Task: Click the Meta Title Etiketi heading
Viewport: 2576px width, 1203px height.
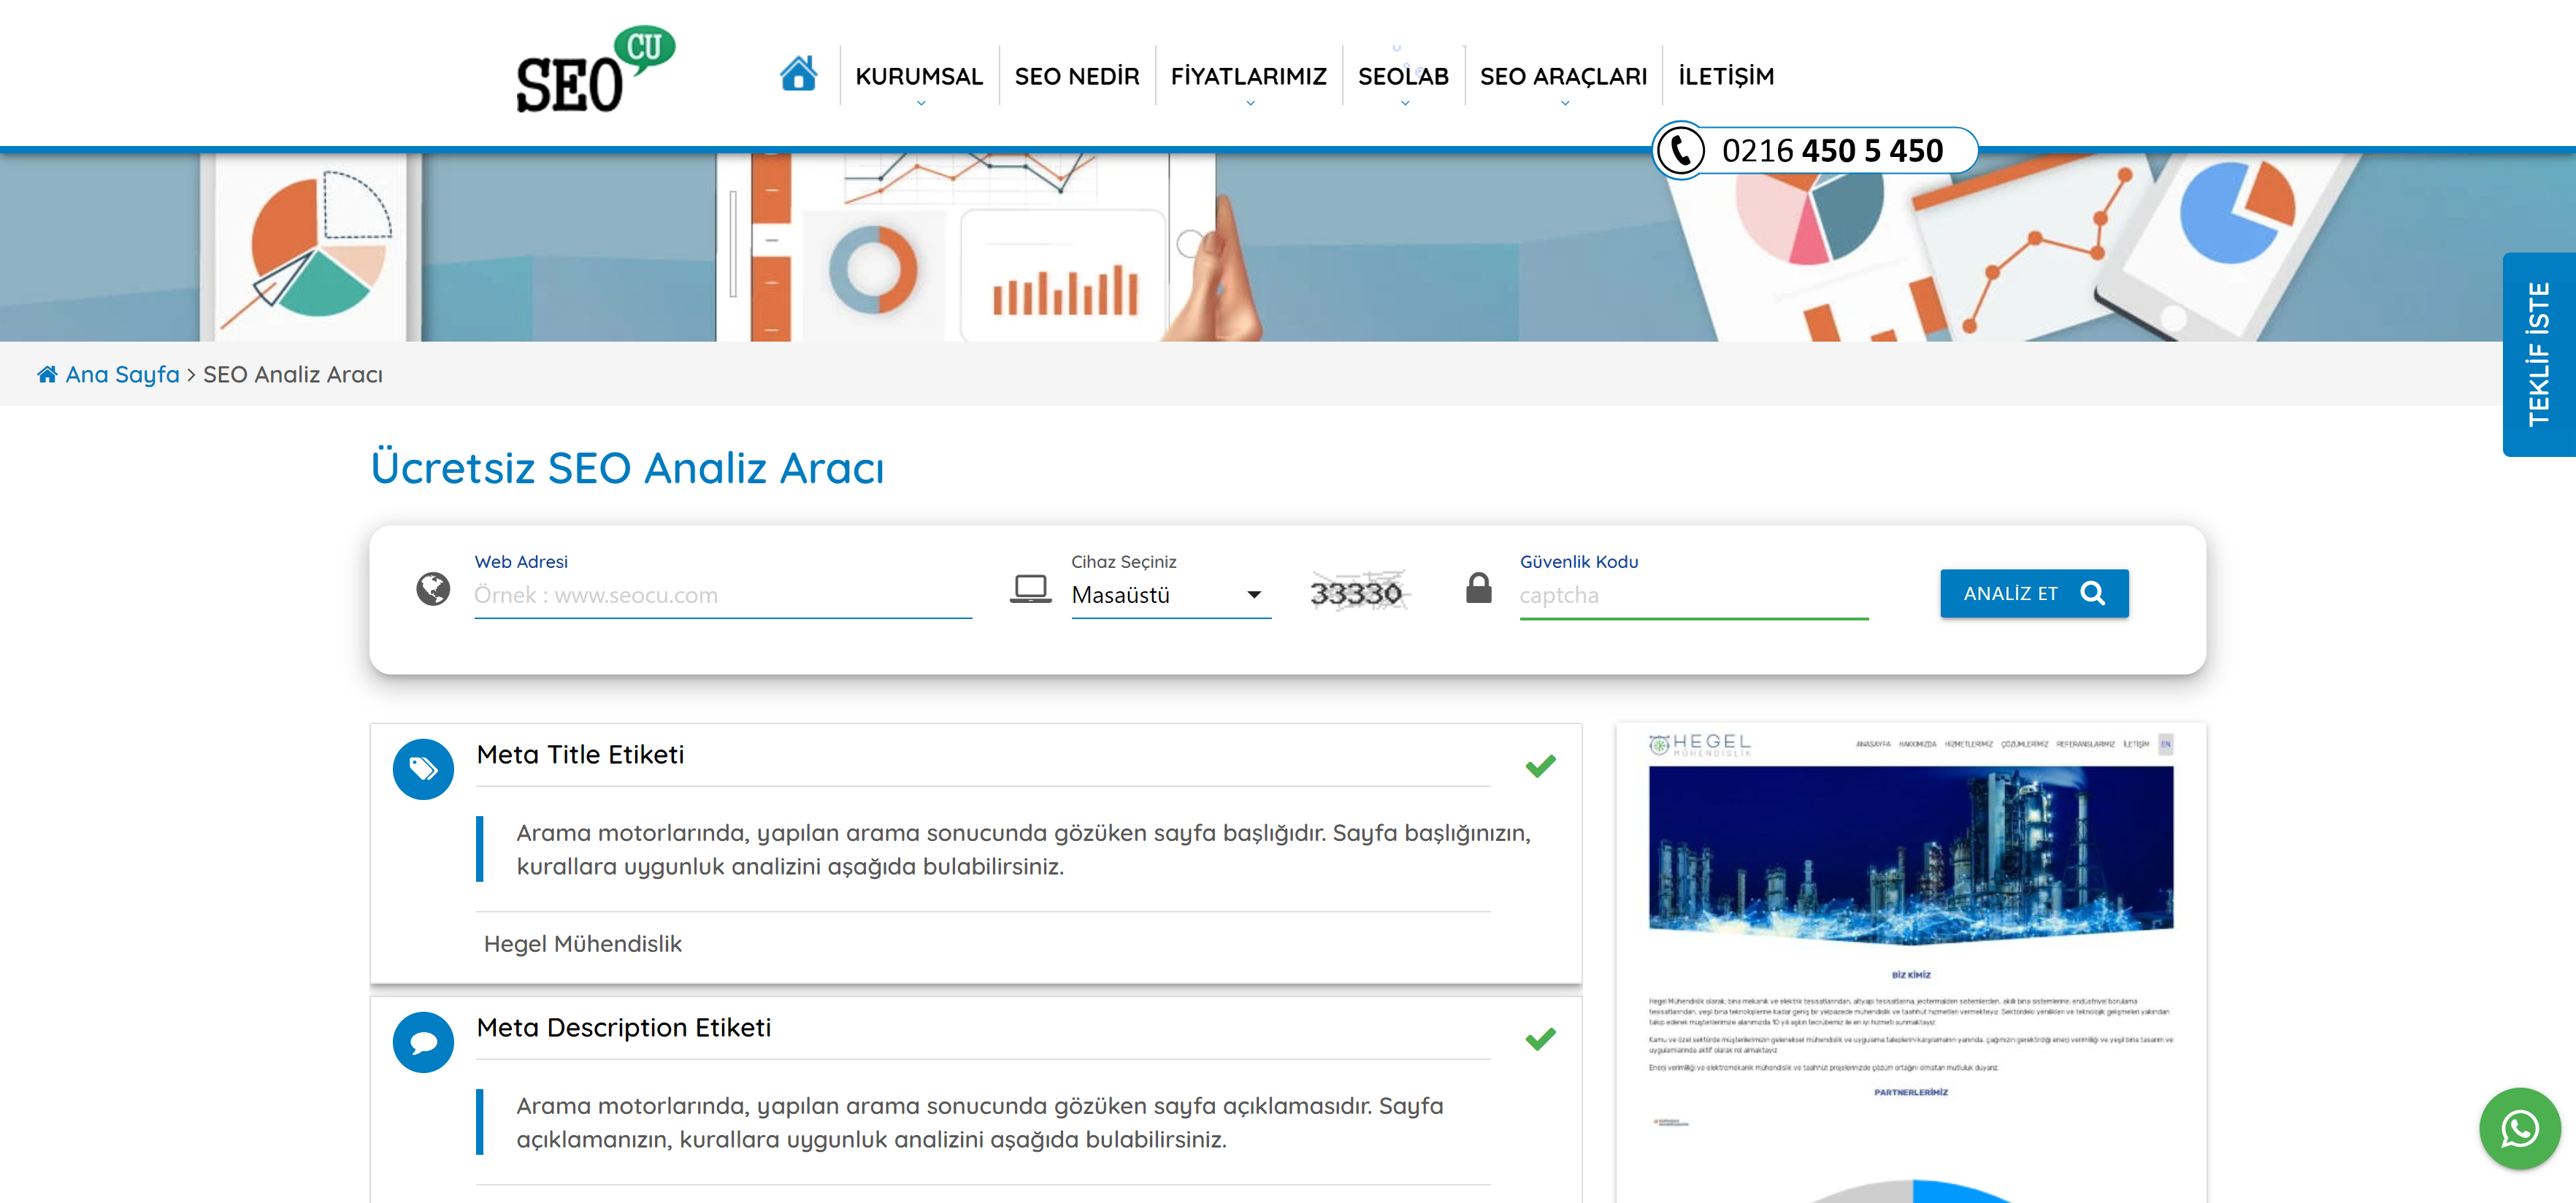Action: click(580, 754)
